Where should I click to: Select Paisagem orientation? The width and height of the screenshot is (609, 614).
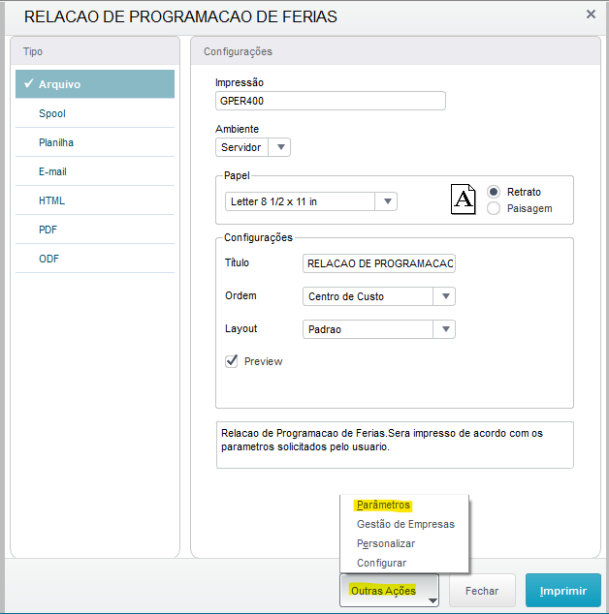(x=519, y=208)
